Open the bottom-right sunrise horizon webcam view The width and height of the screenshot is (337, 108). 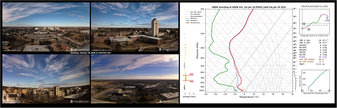(135, 79)
